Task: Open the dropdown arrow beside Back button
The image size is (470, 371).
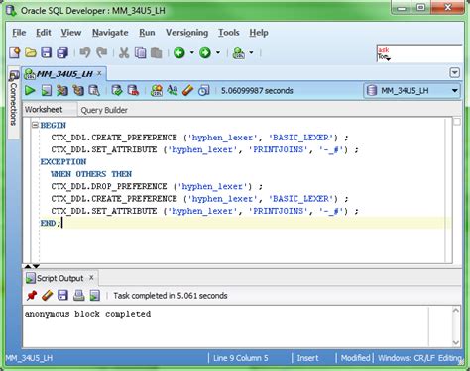Action: [191, 52]
